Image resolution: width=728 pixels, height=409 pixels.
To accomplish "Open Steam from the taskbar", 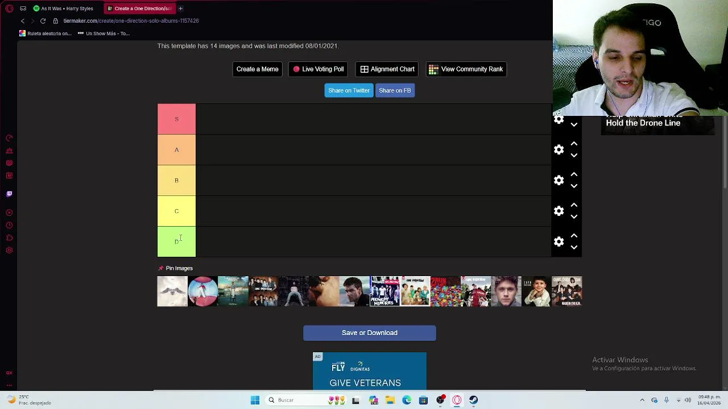I will pyautogui.click(x=473, y=400).
